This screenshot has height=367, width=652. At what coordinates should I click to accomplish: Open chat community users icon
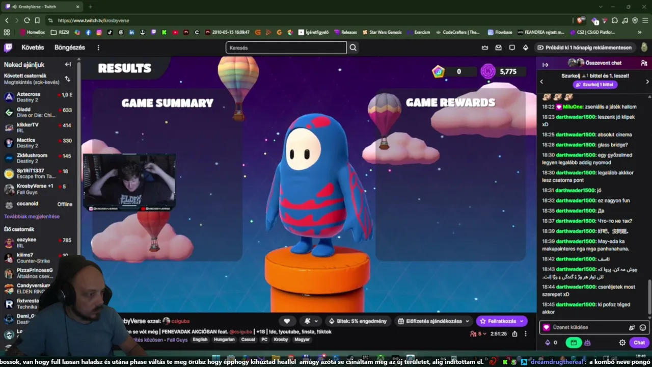[x=644, y=63]
